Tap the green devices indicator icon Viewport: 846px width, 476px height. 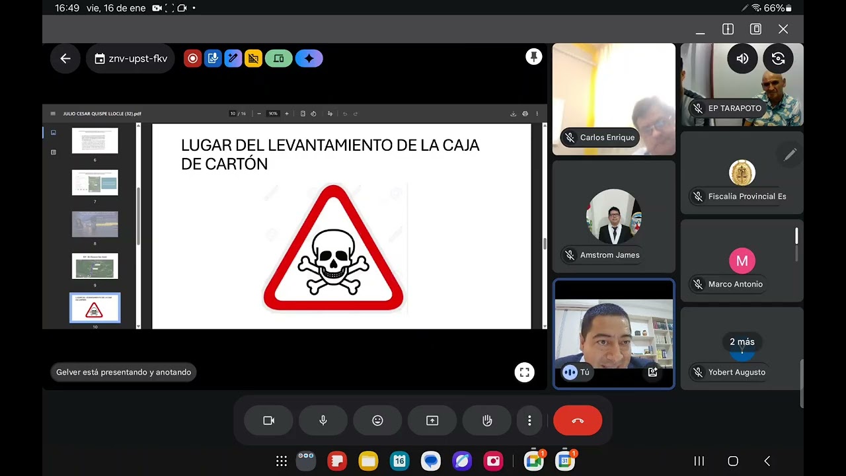279,59
